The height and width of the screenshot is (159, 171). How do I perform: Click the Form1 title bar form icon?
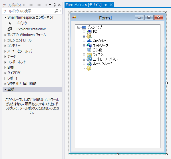74,17
